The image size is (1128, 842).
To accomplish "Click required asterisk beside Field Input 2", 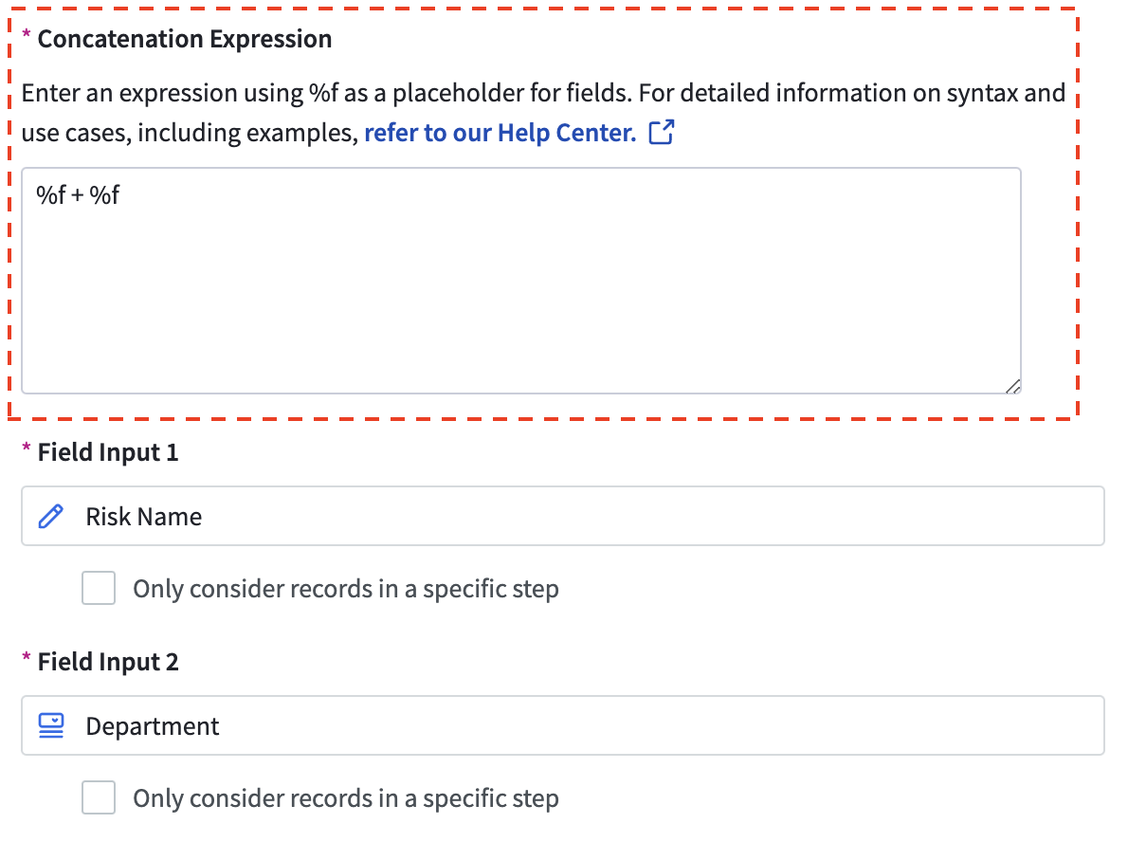I will pos(27,659).
